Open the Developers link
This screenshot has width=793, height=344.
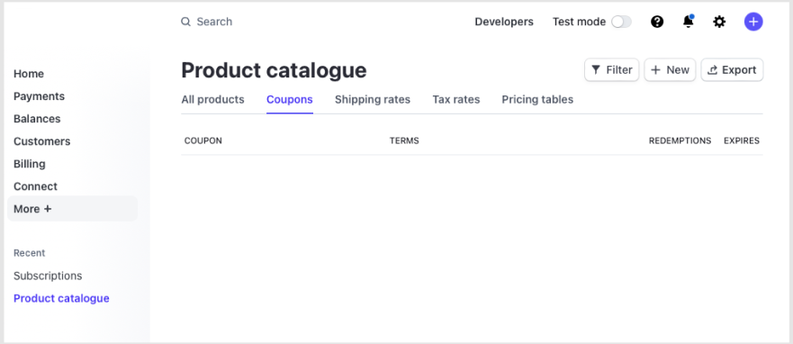coord(504,22)
